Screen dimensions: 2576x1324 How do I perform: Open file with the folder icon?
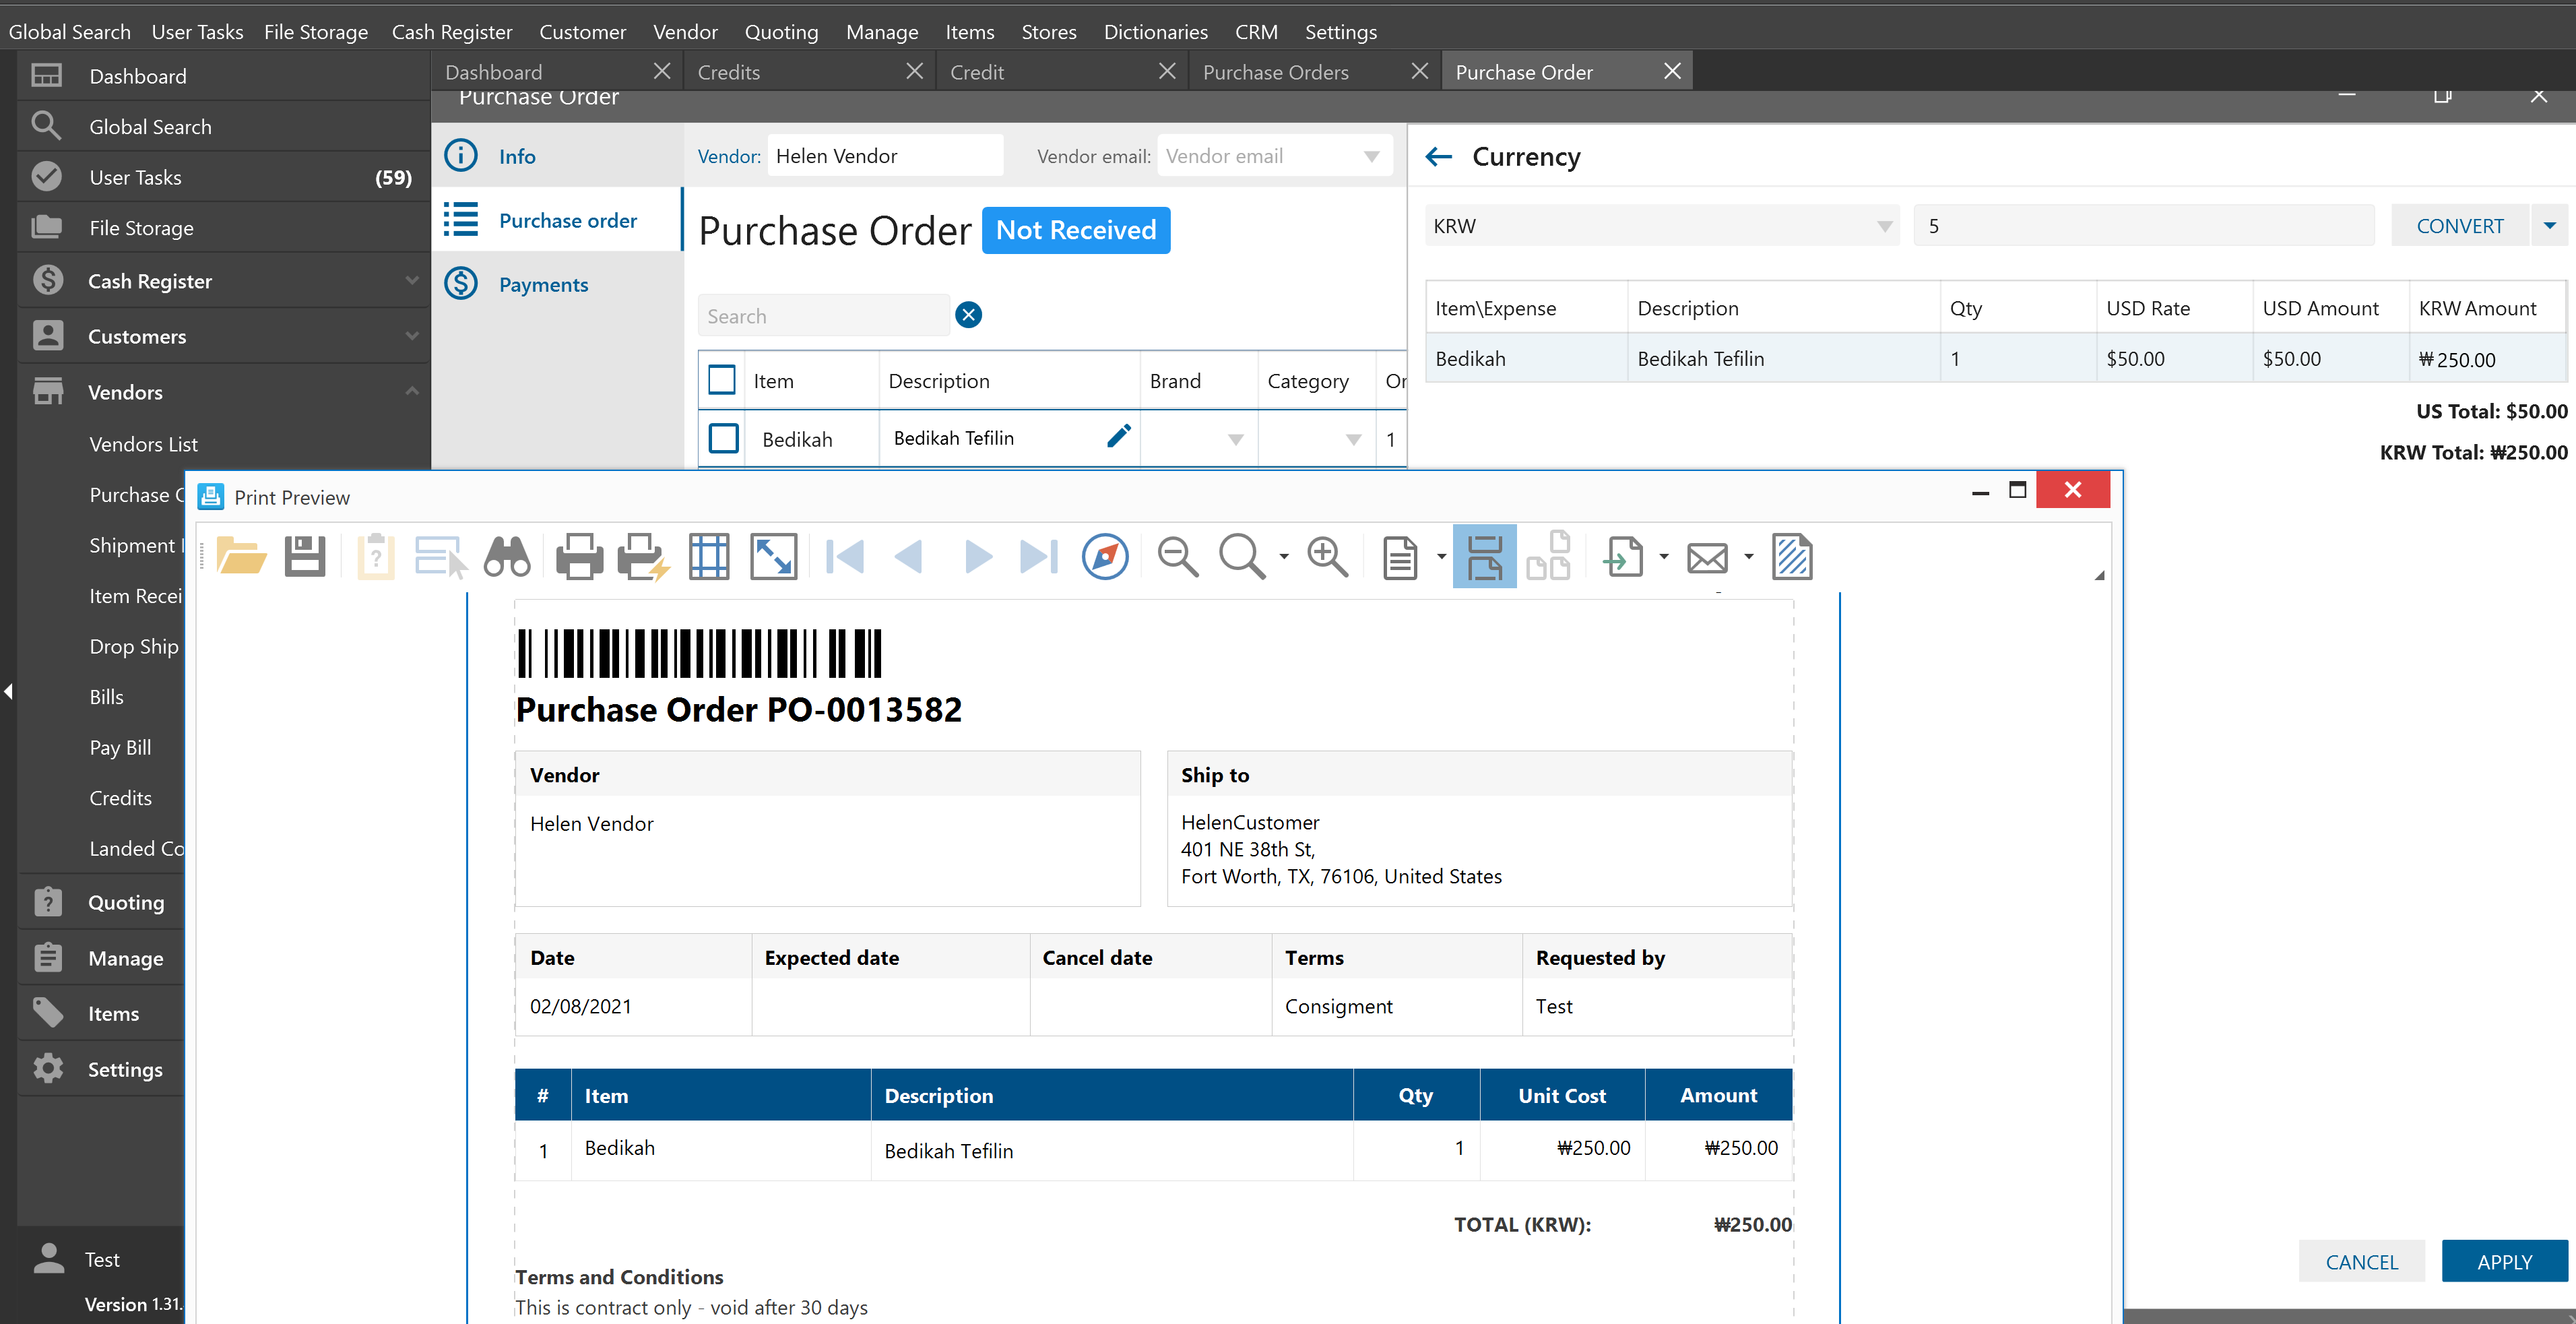(241, 557)
